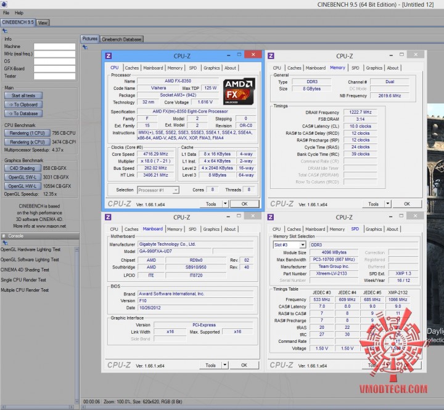
Task: Minimize the Memory CPU-Z window
Action: tap(391, 55)
